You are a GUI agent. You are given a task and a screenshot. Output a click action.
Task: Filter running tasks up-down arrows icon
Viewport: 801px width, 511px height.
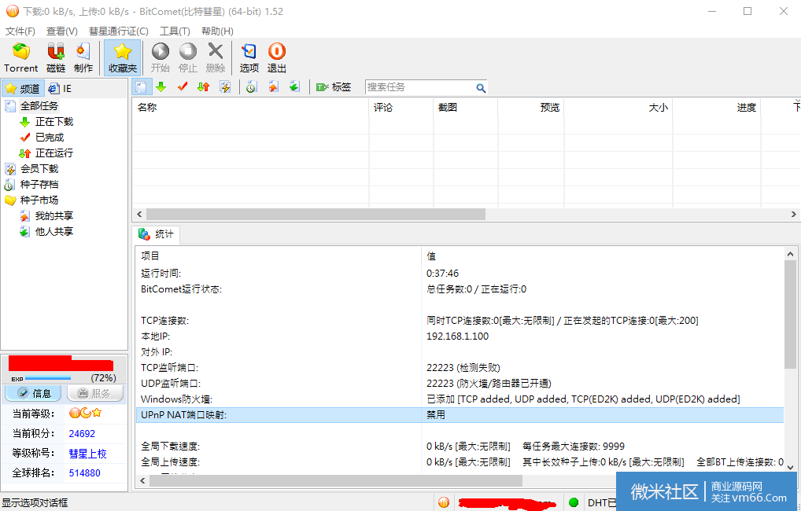point(203,87)
